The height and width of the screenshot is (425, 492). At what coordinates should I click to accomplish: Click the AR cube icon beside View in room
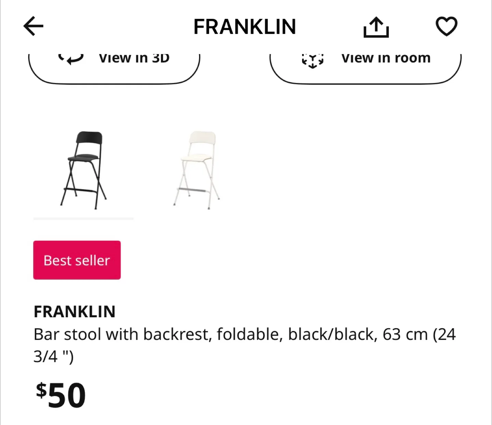313,59
